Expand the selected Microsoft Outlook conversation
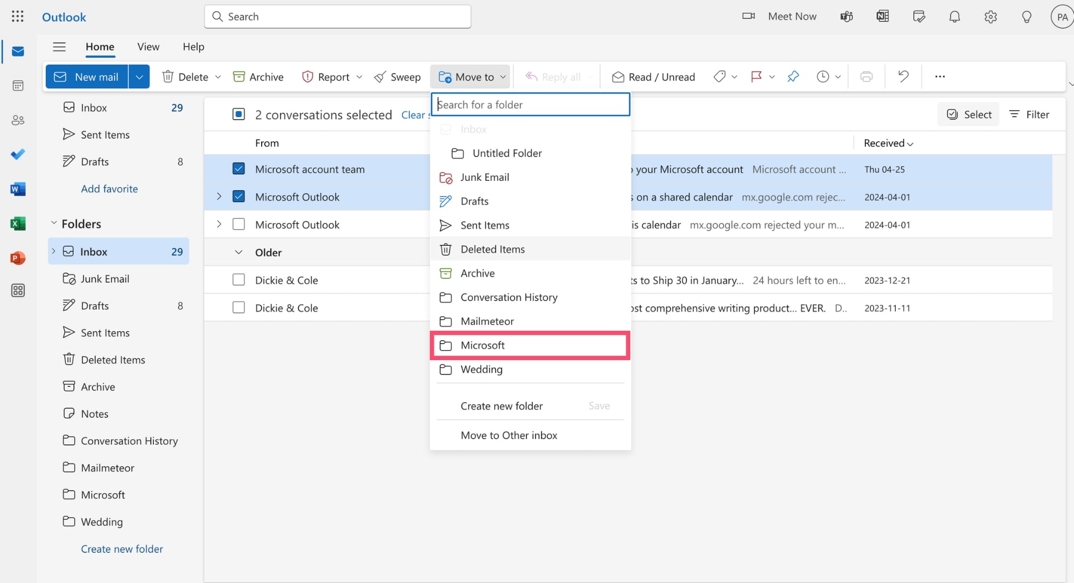This screenshot has width=1074, height=583. pyautogui.click(x=219, y=196)
